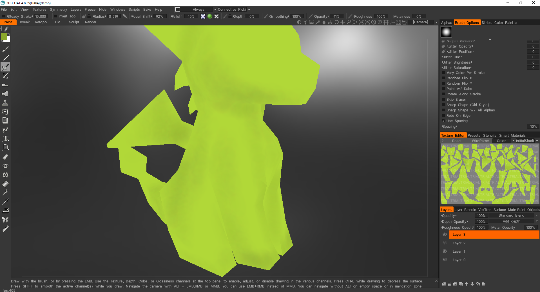540x292 pixels.
Task: Select the stamp clone tool
Action: click(x=5, y=103)
